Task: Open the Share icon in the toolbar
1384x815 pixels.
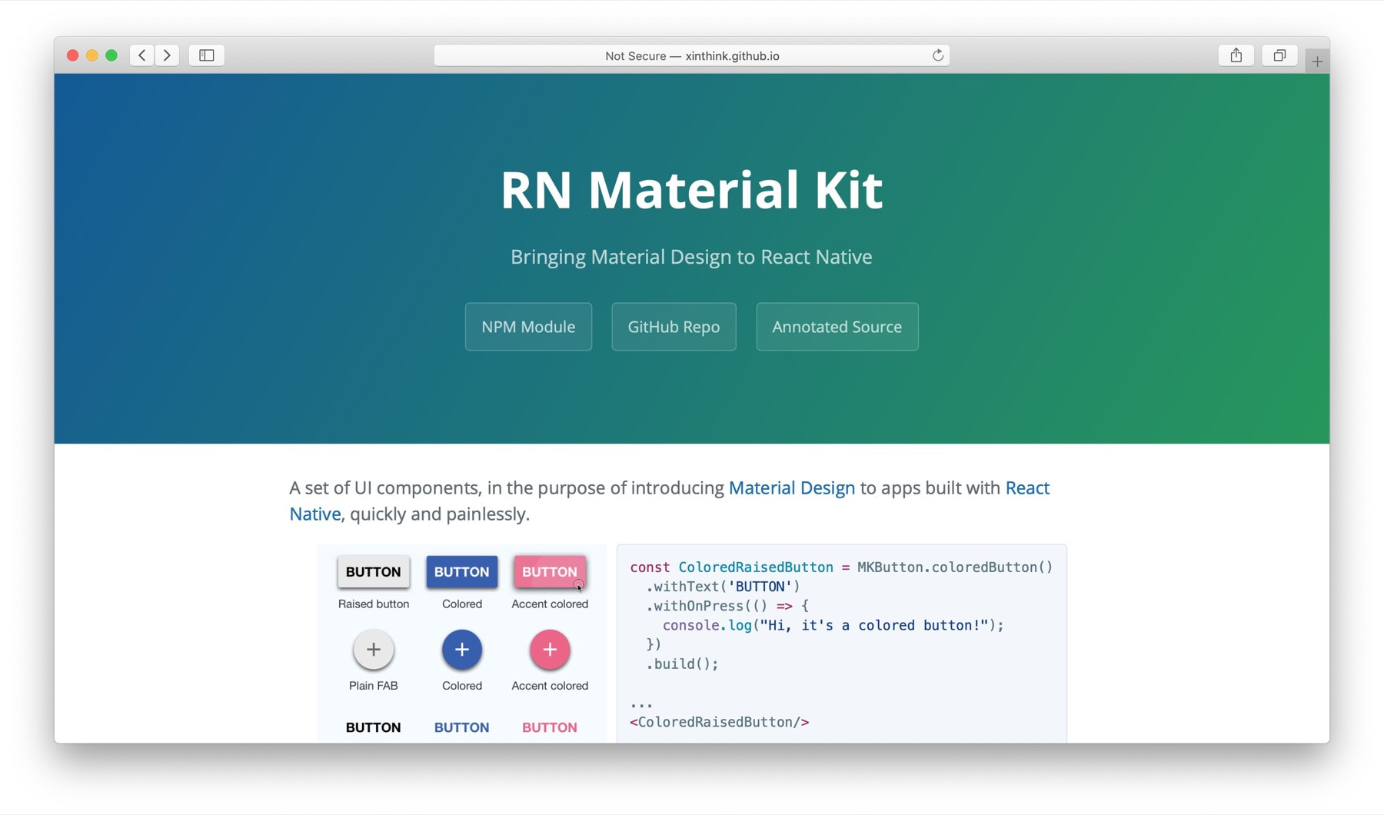Action: coord(1236,55)
